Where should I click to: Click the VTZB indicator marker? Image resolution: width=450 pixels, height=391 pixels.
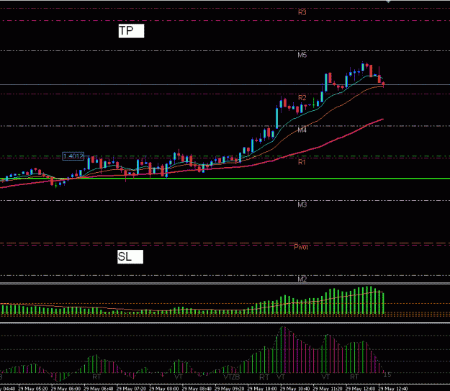click(x=232, y=377)
